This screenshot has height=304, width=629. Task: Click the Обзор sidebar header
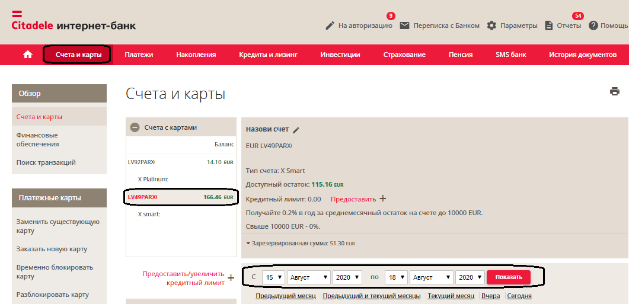(x=59, y=94)
